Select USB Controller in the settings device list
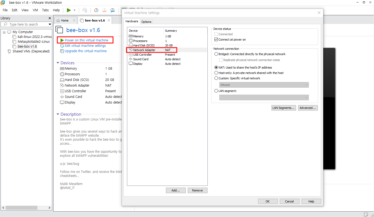The image size is (374, 217). click(167, 55)
